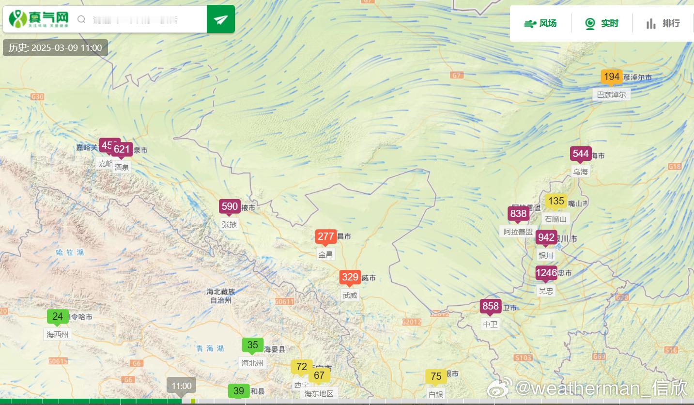Click the 阿拉善盟 city label
The image size is (694, 405).
(x=518, y=232)
